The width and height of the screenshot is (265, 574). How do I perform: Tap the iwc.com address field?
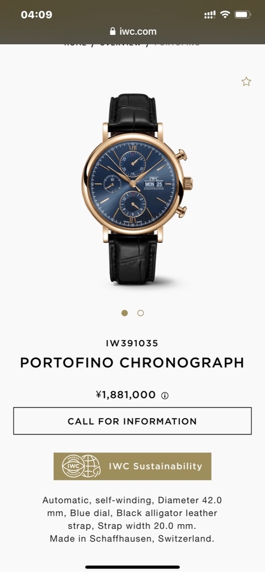point(133,31)
